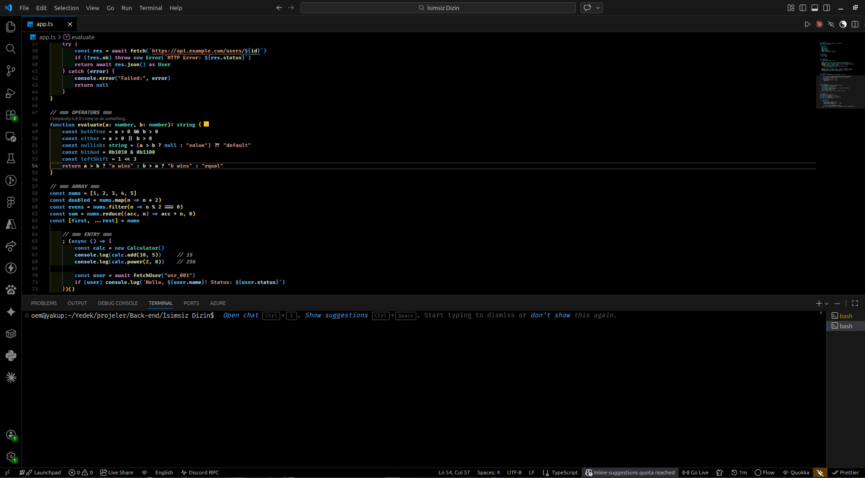
Task: Click the orange Claude starburst icon in editor toolbar
Action: pyautogui.click(x=819, y=24)
